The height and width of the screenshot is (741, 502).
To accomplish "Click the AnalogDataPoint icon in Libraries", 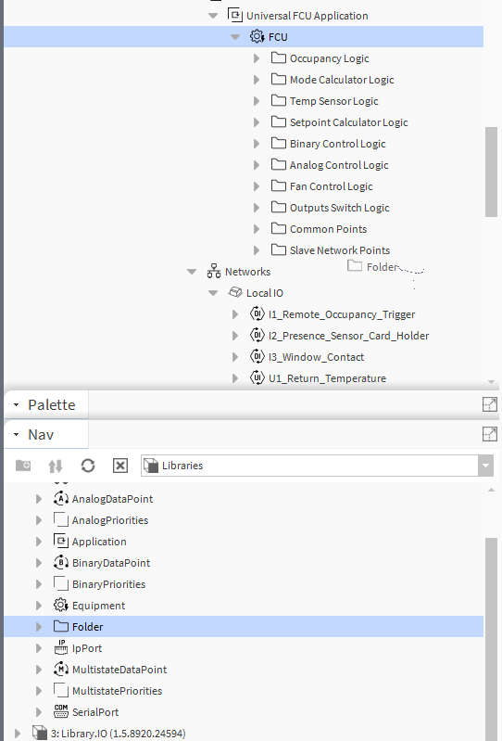I will point(61,498).
